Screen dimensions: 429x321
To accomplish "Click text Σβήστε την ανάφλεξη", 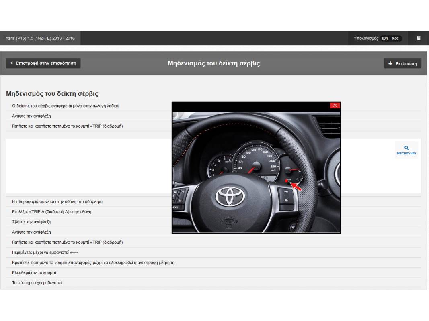I will [x=32, y=222].
